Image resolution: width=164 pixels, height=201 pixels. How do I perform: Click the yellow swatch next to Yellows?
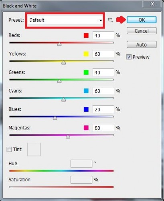86,54
